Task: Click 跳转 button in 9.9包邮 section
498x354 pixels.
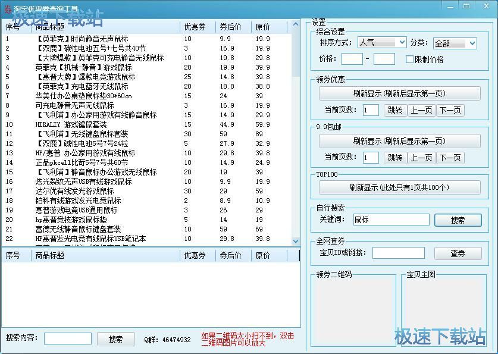Action: [395, 158]
